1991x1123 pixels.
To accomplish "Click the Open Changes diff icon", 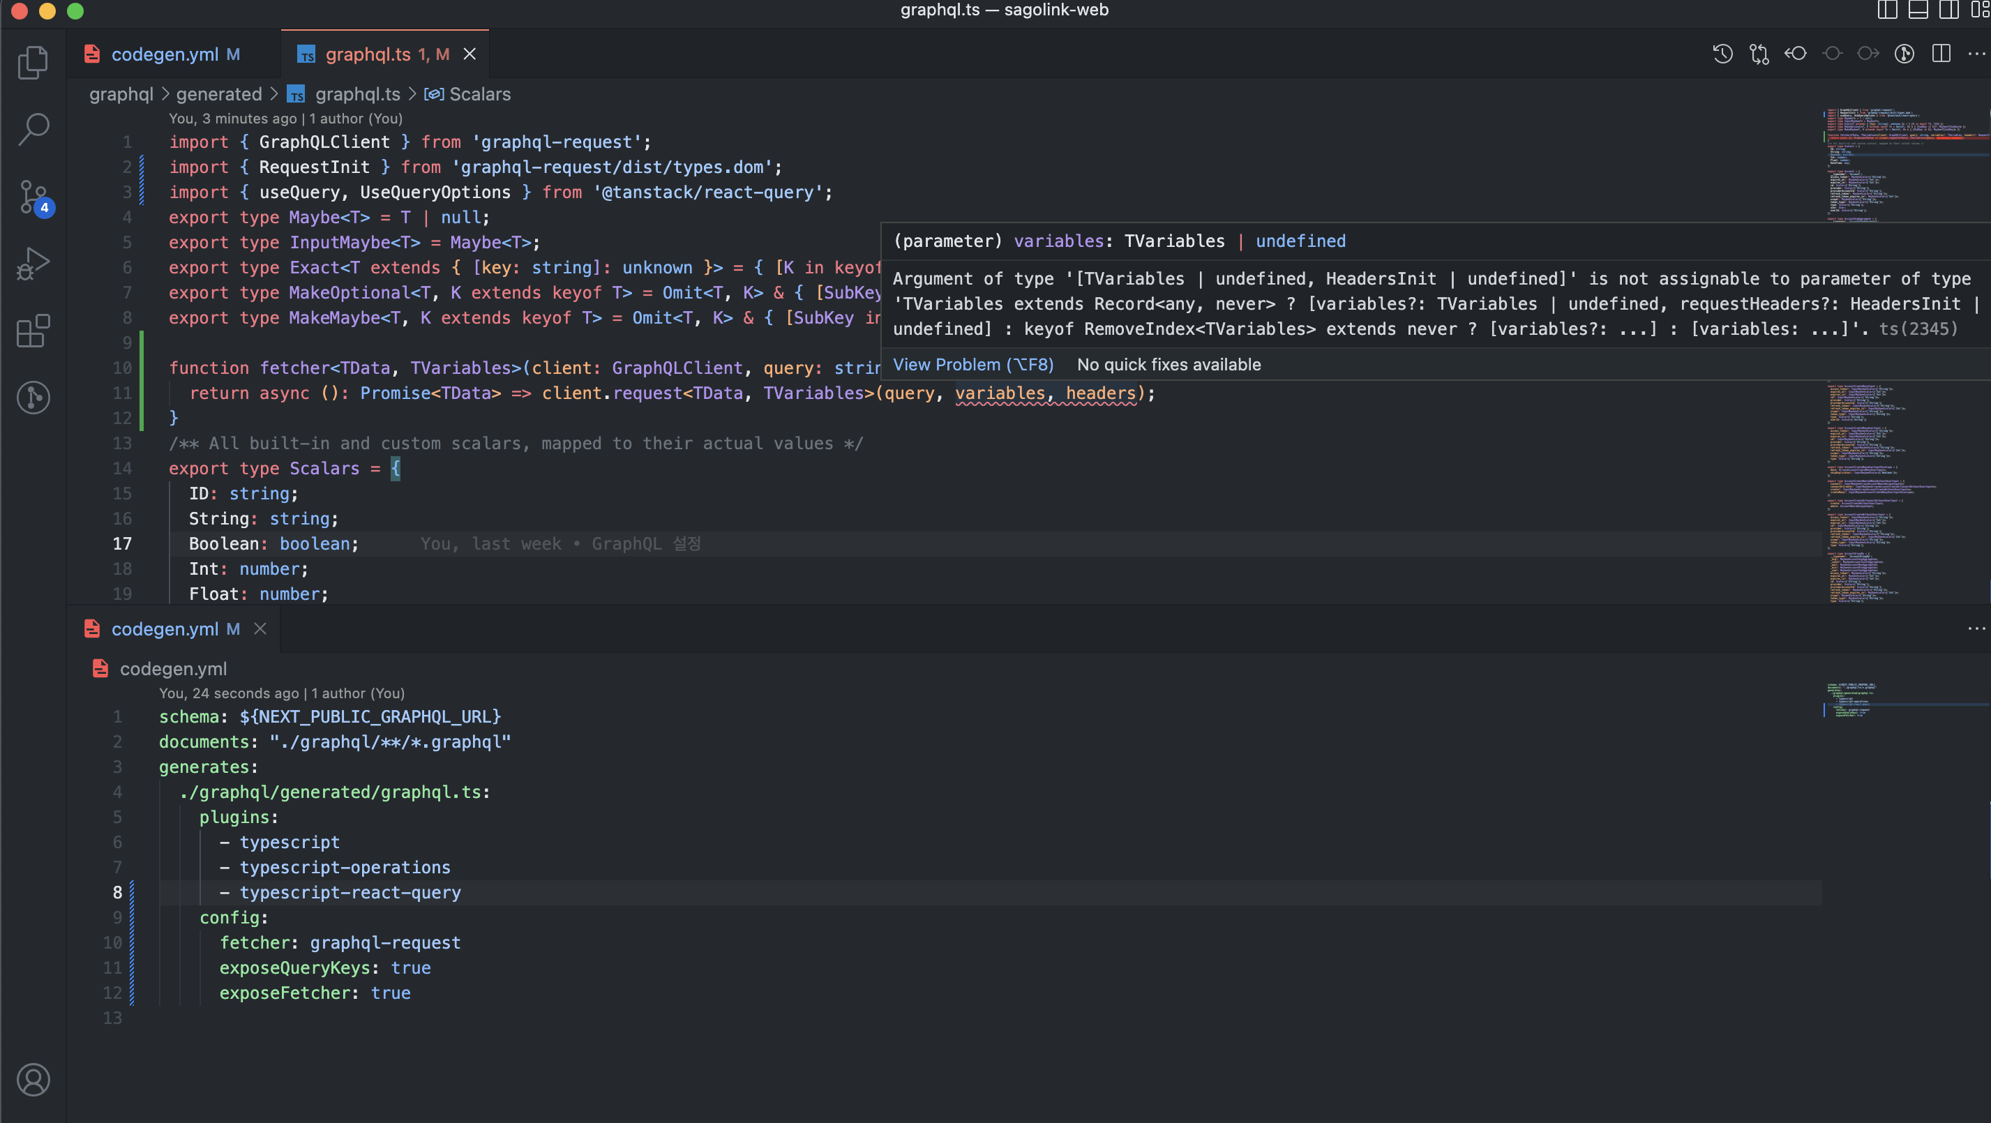I will 1760,53.
